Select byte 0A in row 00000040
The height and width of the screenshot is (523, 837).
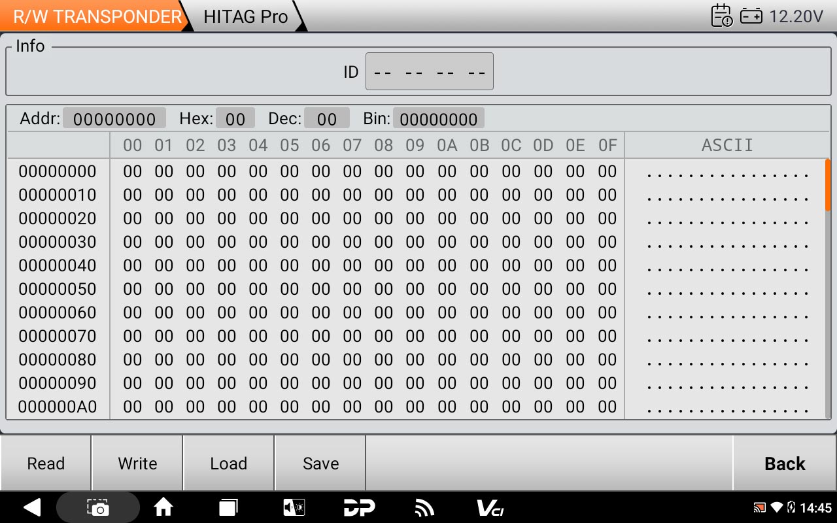(x=447, y=265)
